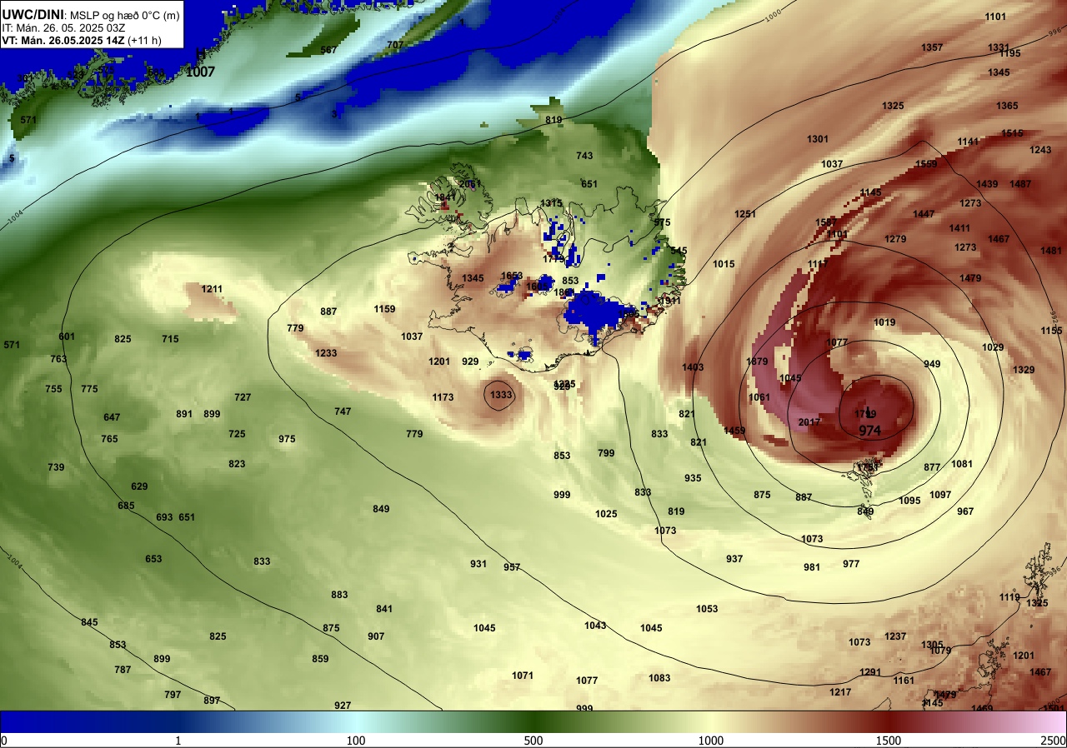The height and width of the screenshot is (748, 1067).
Task: Click the 747 height value
Action: coord(343,411)
